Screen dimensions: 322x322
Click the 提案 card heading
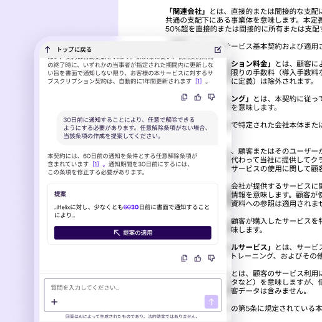tap(60, 194)
